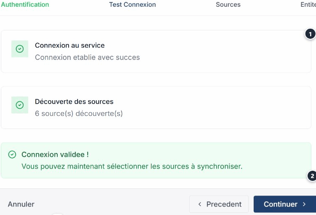Viewport: 316px width, 215px height.
Task: Click the number 1 badge
Action: (310, 34)
